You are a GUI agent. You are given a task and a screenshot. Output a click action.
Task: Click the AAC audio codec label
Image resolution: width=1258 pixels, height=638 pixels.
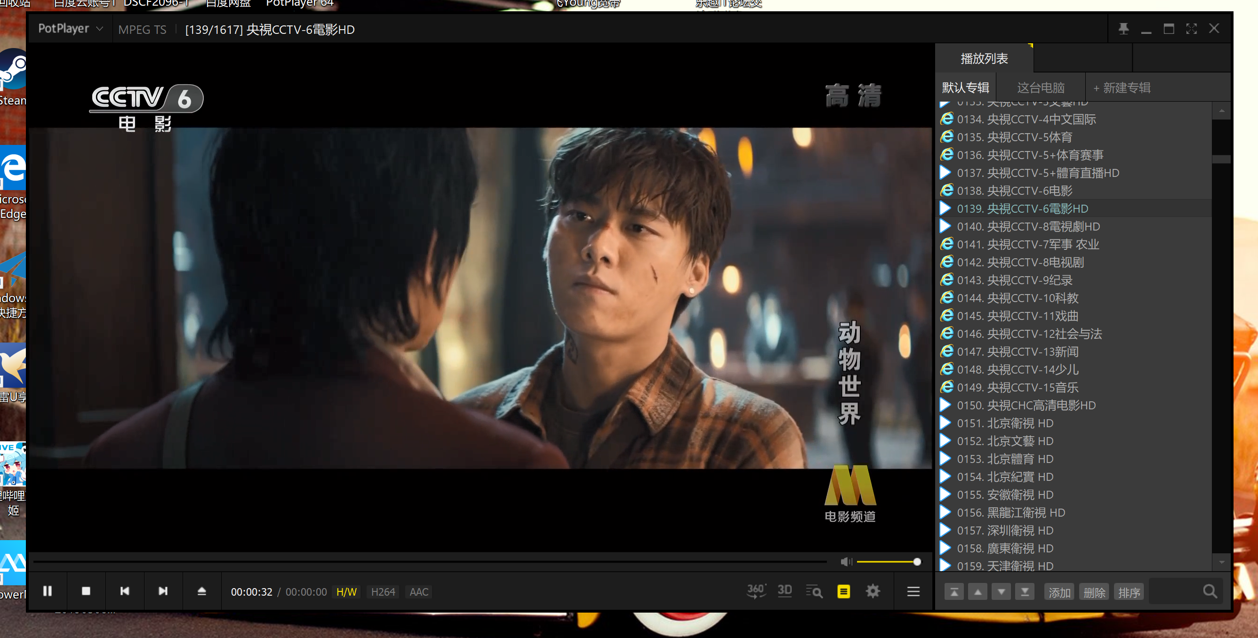[419, 591]
